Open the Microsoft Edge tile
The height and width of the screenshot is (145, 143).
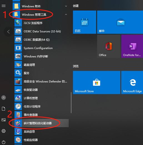pos(132,82)
